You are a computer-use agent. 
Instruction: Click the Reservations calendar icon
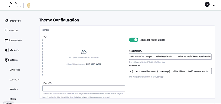click(6, 40)
